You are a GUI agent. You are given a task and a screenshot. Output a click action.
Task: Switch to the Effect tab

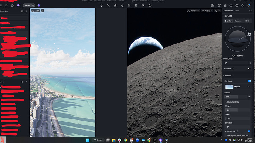tap(237, 11)
